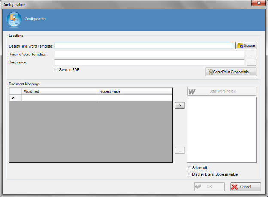The image size is (268, 197).
Task: Click ellipsis button beside Destination field
Action: 251,63
